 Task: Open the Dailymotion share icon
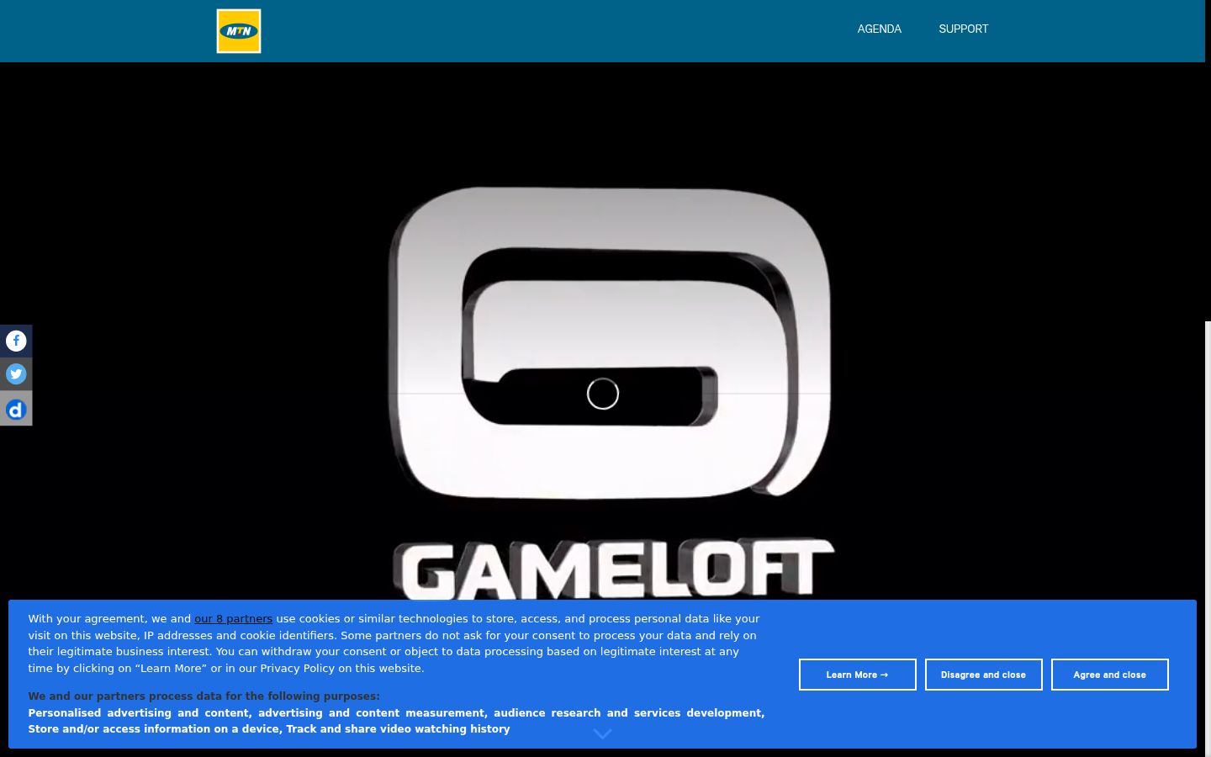click(16, 409)
